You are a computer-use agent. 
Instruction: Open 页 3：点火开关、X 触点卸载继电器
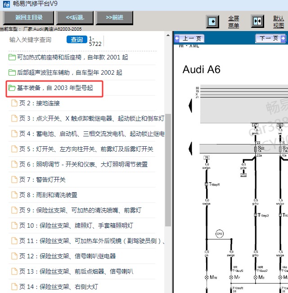tap(92, 118)
